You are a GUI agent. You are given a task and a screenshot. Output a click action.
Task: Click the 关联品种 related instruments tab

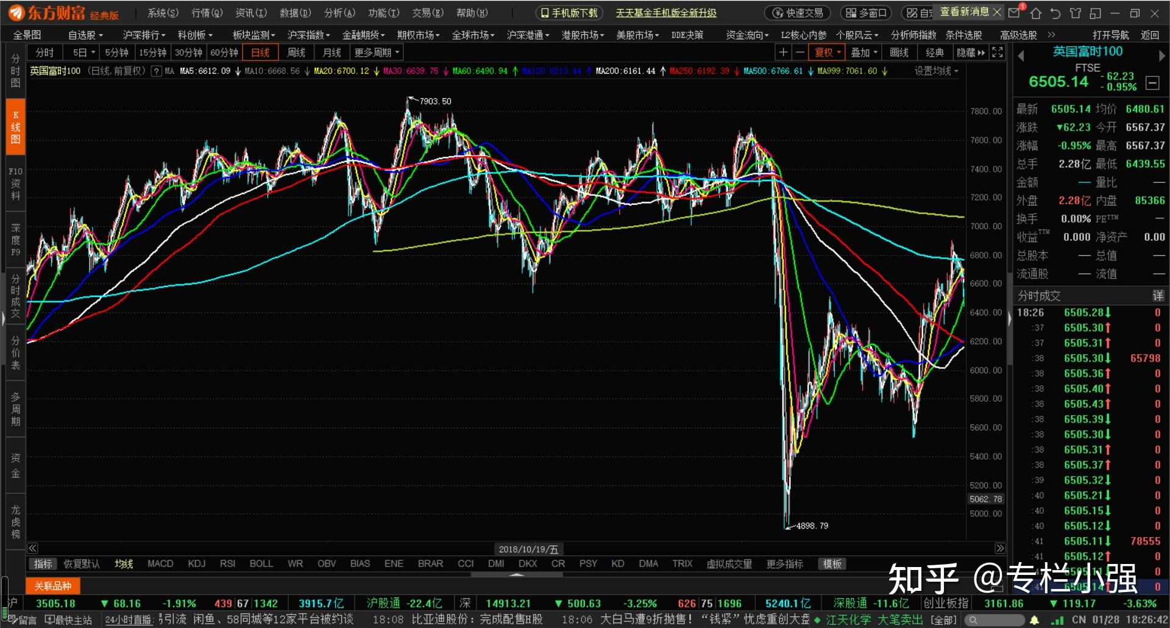click(x=53, y=586)
